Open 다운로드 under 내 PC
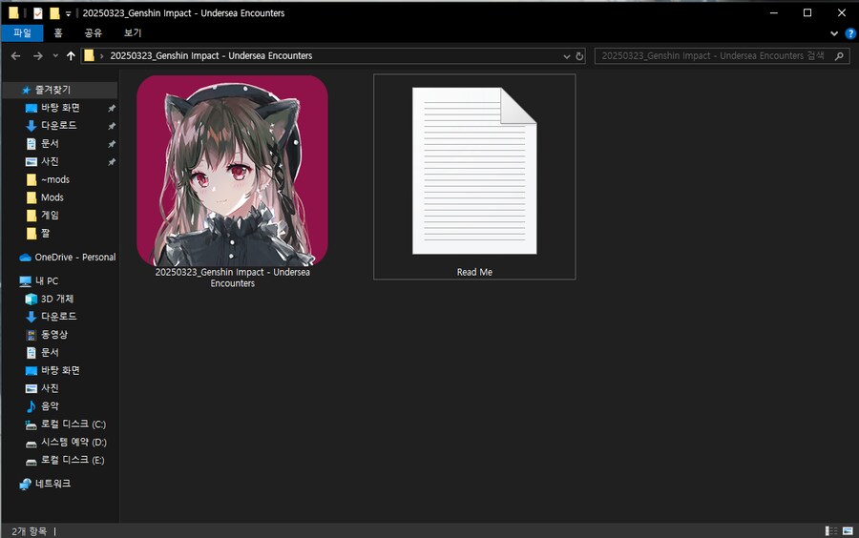859x538 pixels. (x=58, y=317)
